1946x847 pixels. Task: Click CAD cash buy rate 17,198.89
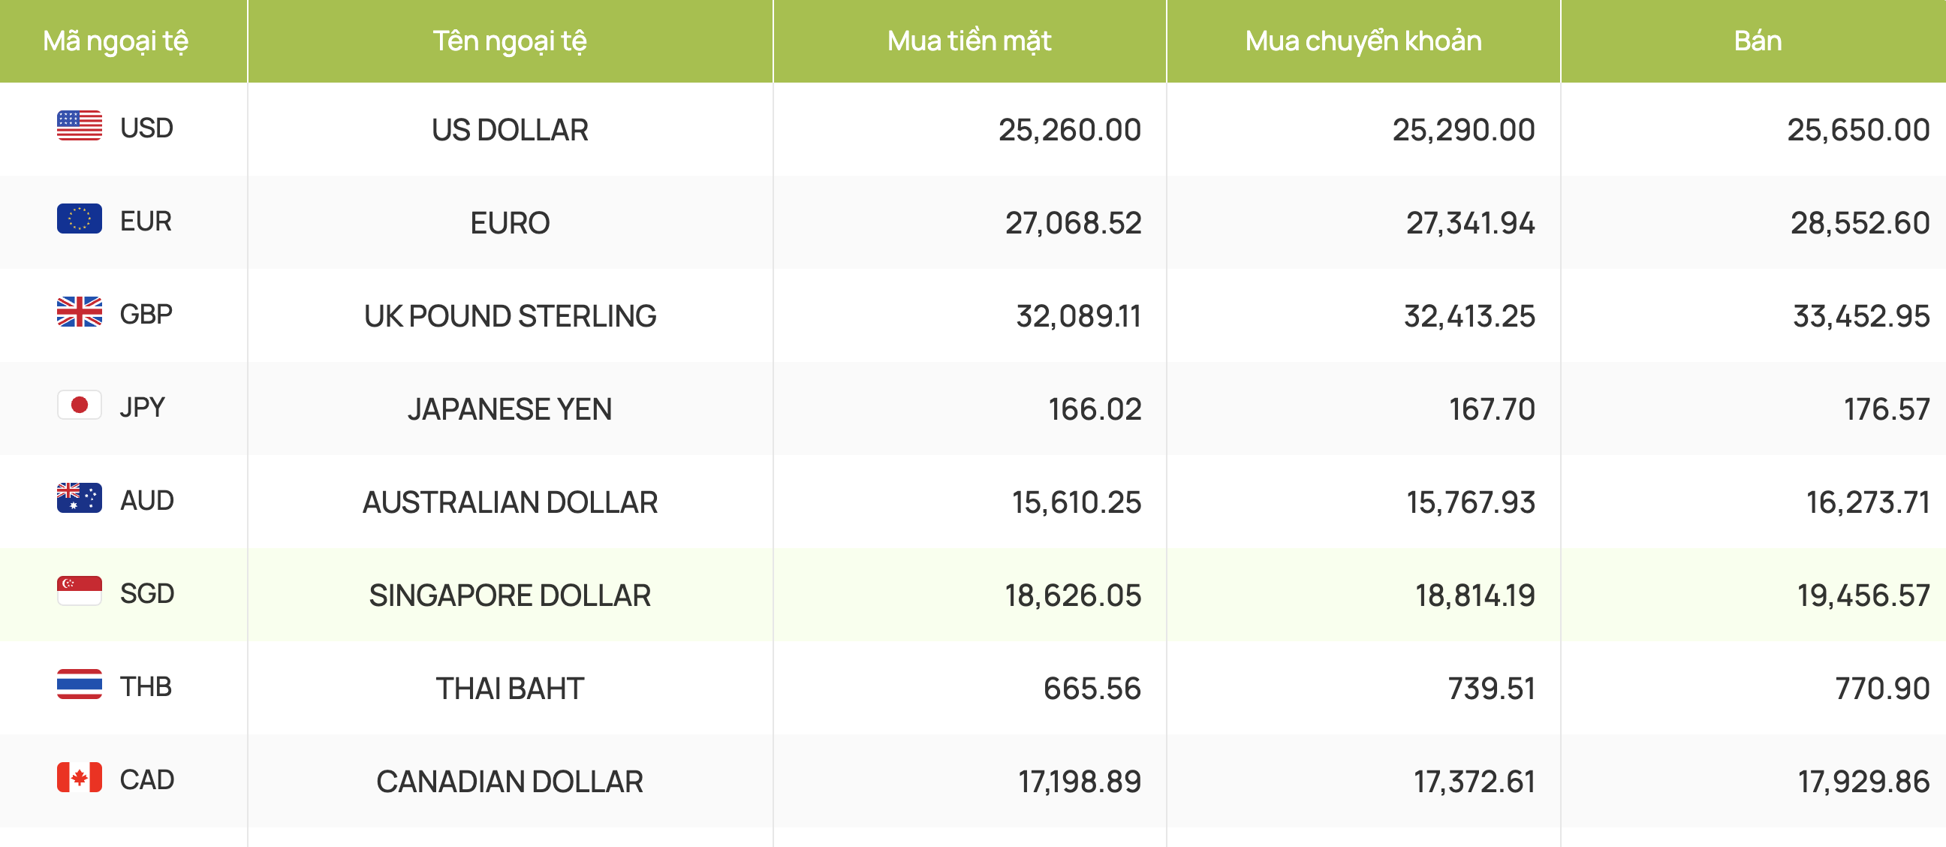click(1080, 781)
